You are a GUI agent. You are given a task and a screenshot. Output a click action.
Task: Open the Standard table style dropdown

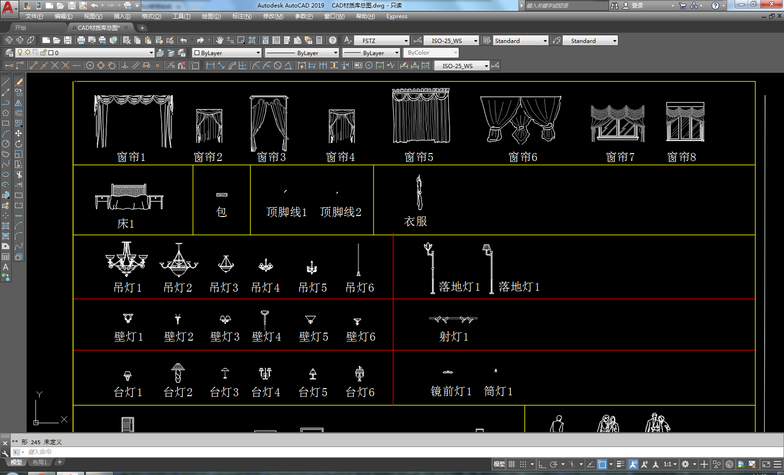pos(520,41)
